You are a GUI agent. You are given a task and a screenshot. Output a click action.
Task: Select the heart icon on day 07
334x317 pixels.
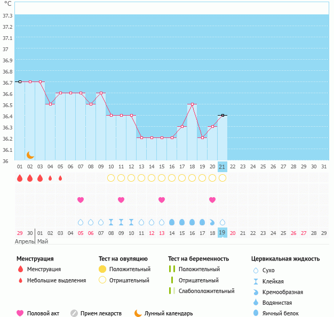click(81, 200)
